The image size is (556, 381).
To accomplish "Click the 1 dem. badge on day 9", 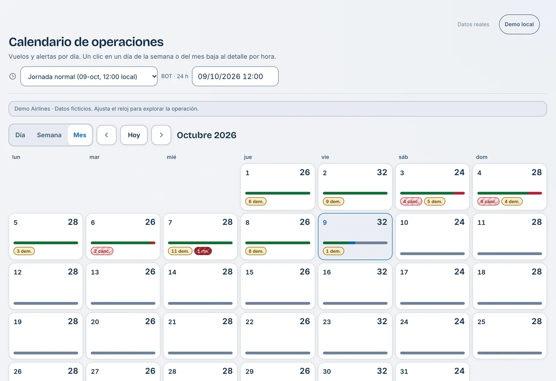I will coord(333,251).
